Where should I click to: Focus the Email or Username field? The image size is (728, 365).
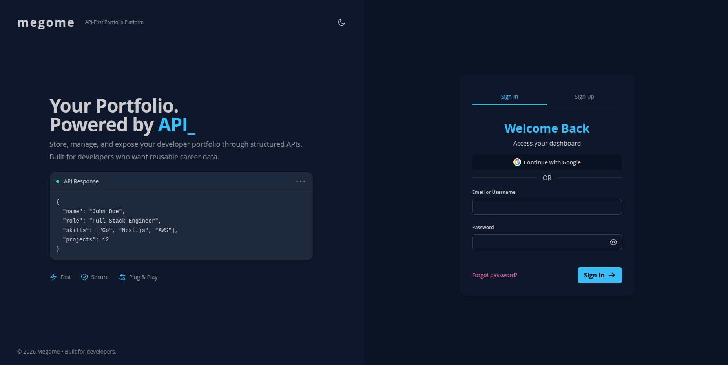pyautogui.click(x=547, y=207)
